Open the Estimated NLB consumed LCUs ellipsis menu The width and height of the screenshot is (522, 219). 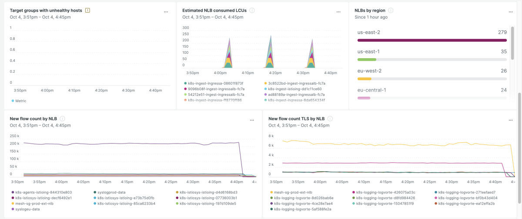click(338, 12)
